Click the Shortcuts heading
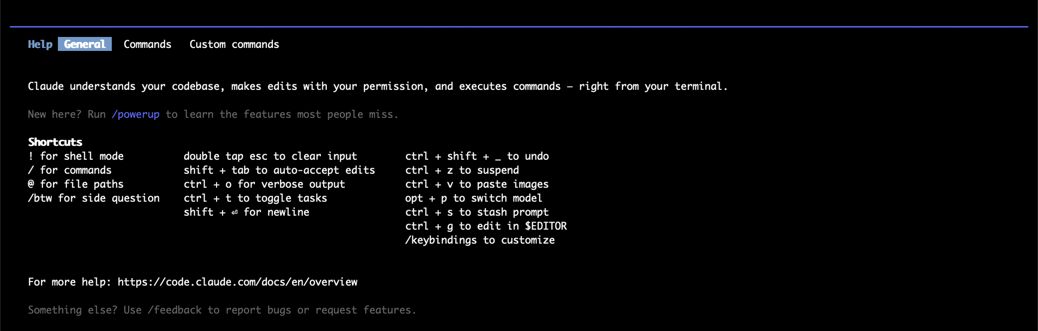 click(x=55, y=142)
